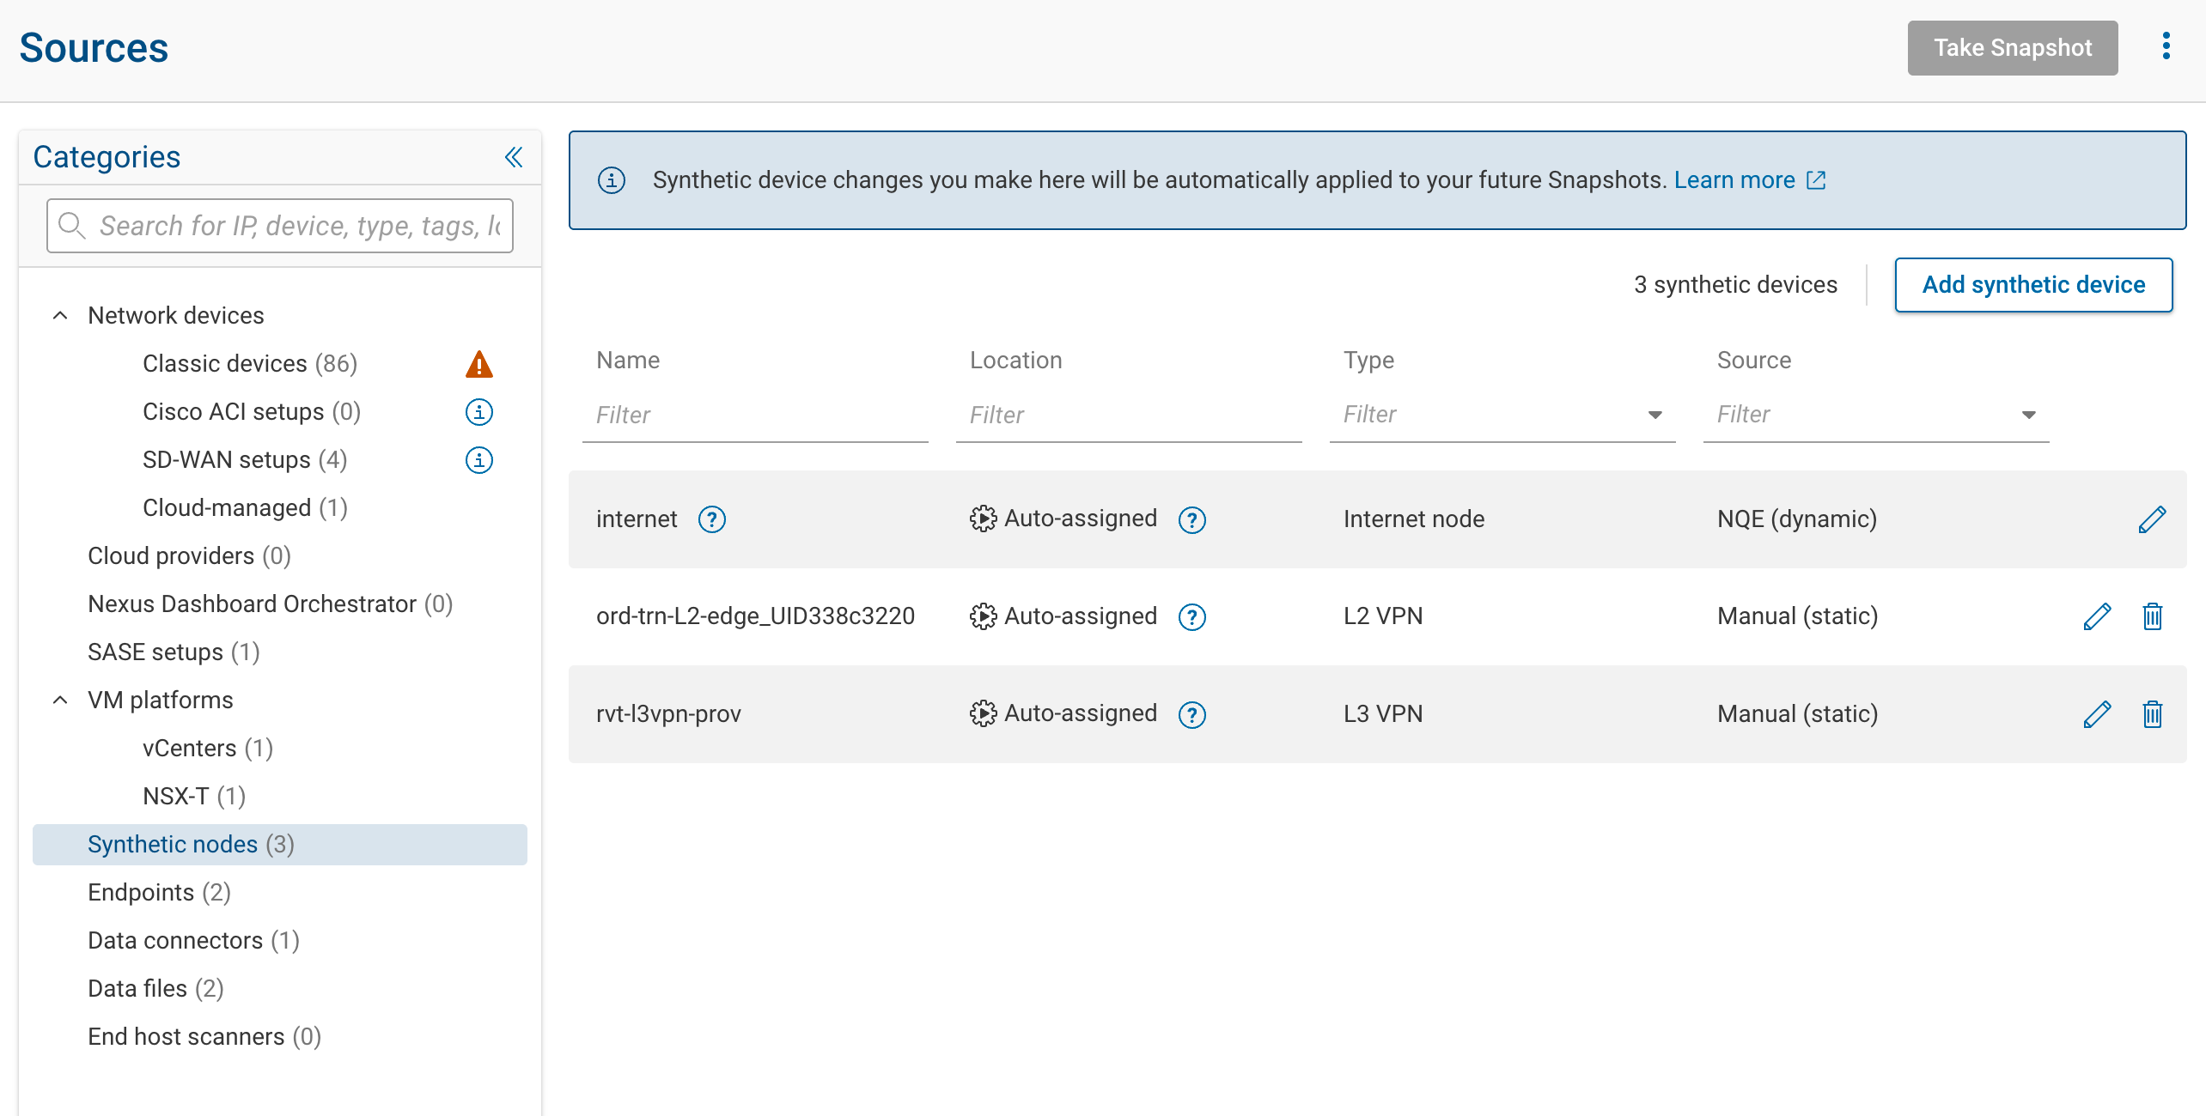Delete the rvt-l3vpn-prov device
This screenshot has width=2206, height=1116.
2152,714
